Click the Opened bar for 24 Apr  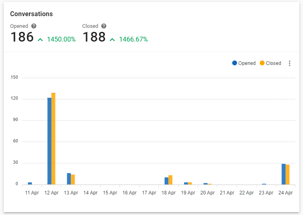[x=284, y=174]
